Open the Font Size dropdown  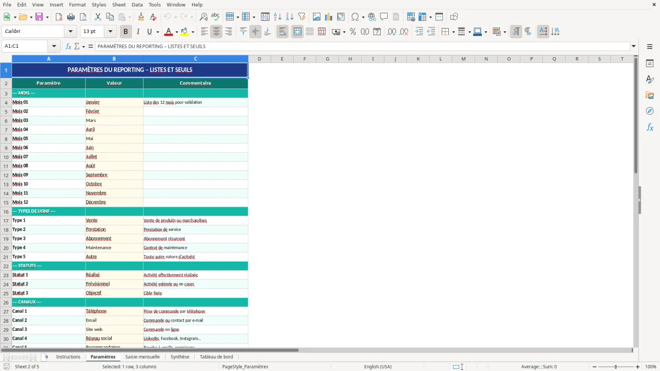tap(111, 32)
